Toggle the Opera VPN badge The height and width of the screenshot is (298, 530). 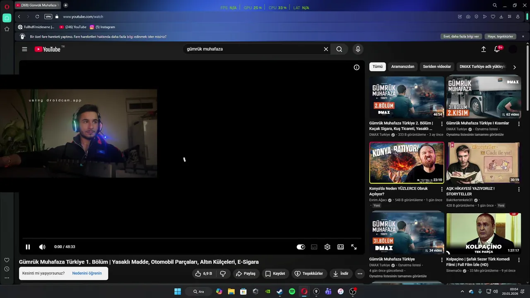pyautogui.click(x=48, y=17)
